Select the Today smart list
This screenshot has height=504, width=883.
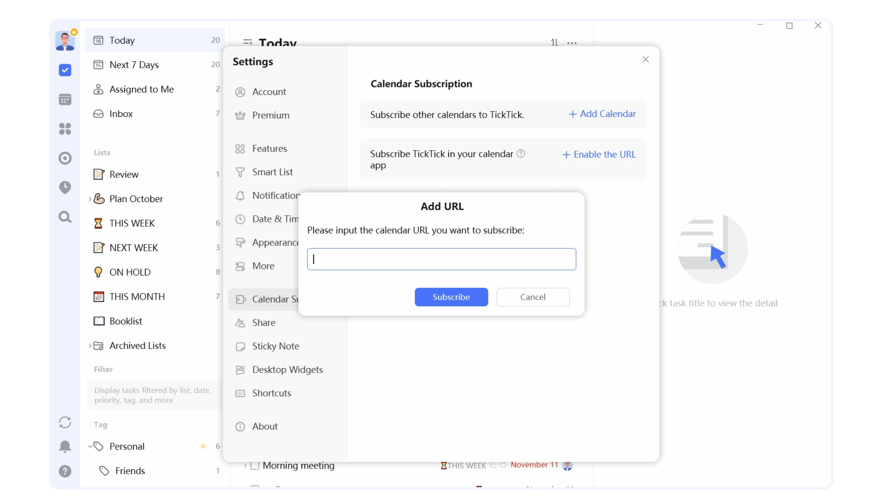pyautogui.click(x=155, y=40)
